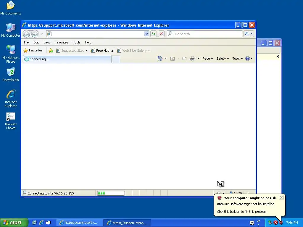The image size is (303, 227).
Task: Switch to http://go.microsoft.c... taskbar button
Action: [x=79, y=223]
